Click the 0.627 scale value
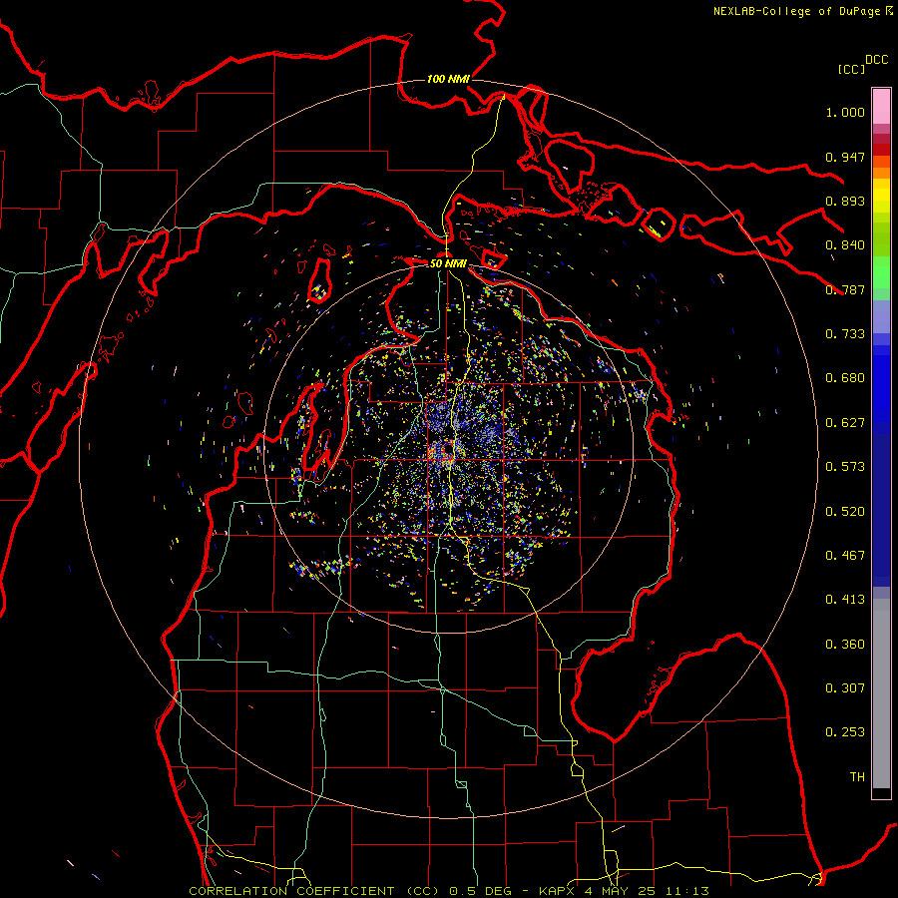 click(845, 423)
